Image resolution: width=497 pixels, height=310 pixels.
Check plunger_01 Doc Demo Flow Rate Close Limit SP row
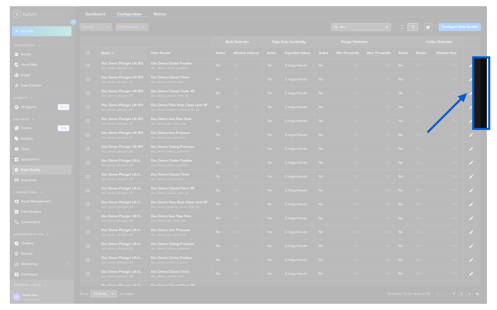88,107
